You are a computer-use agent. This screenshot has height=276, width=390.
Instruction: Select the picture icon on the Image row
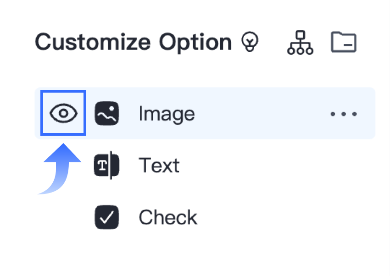click(107, 113)
